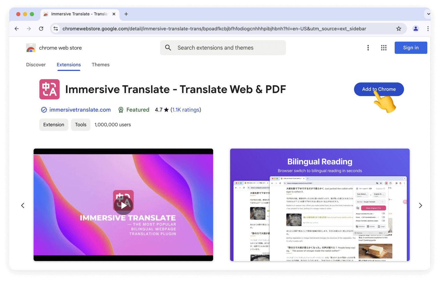This screenshot has height=281, width=440.
Task: Bookmark this page with the star icon
Action: [398, 29]
